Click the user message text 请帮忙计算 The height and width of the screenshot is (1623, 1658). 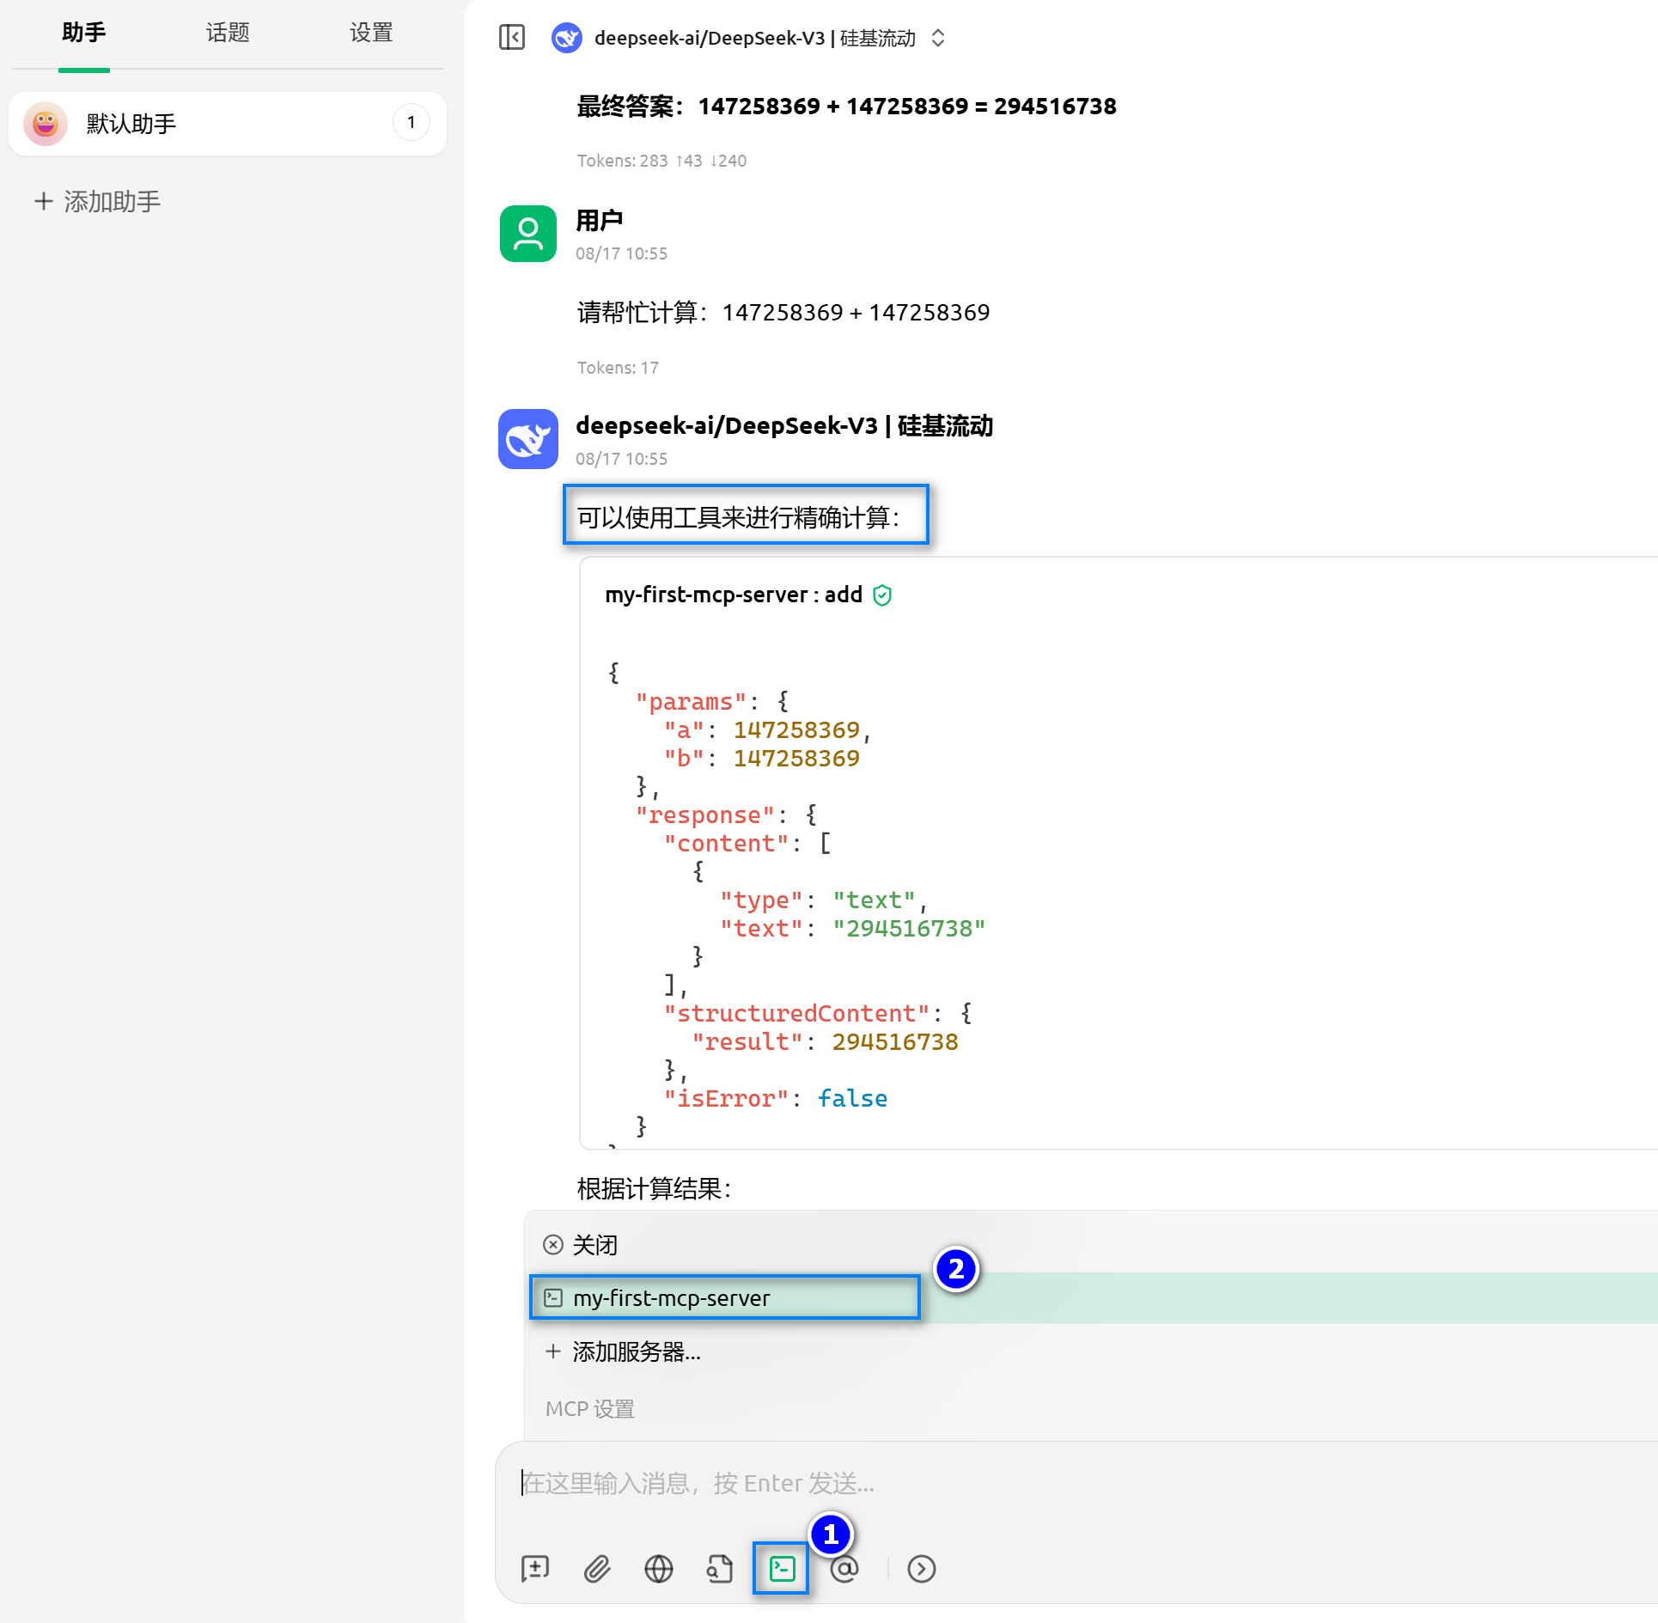pyautogui.click(x=783, y=312)
